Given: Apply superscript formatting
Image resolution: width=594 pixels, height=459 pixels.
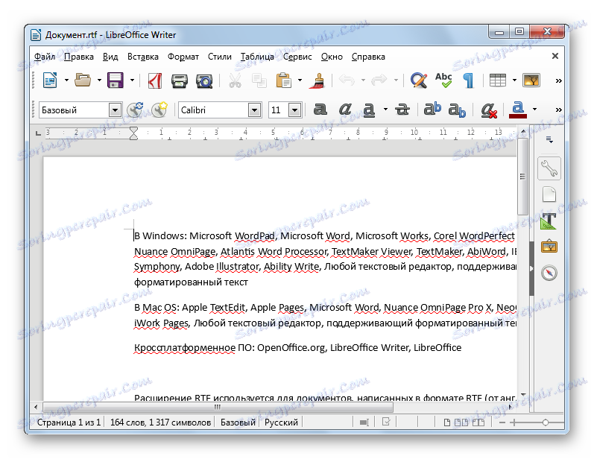Looking at the screenshot, I should click(x=432, y=109).
